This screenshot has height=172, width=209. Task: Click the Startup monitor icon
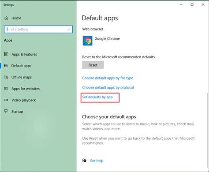click(6, 111)
